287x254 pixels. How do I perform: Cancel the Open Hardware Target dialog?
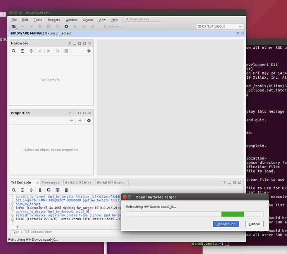[x=254, y=224]
